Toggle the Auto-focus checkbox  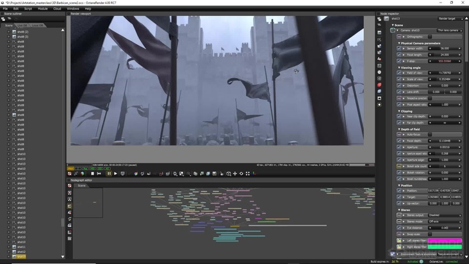(430, 135)
